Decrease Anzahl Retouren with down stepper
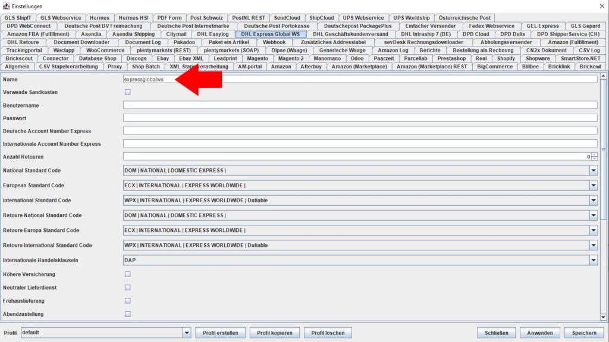The height and width of the screenshot is (342, 609). [595, 159]
